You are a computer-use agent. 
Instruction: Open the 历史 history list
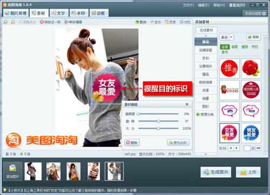click(170, 22)
